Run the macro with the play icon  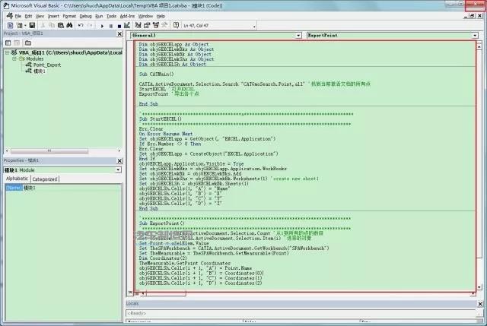click(x=102, y=26)
